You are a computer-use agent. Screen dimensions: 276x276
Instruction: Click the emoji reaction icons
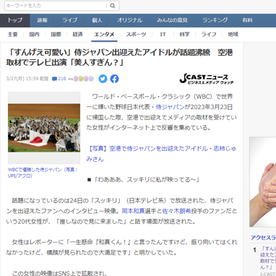coord(84,79)
